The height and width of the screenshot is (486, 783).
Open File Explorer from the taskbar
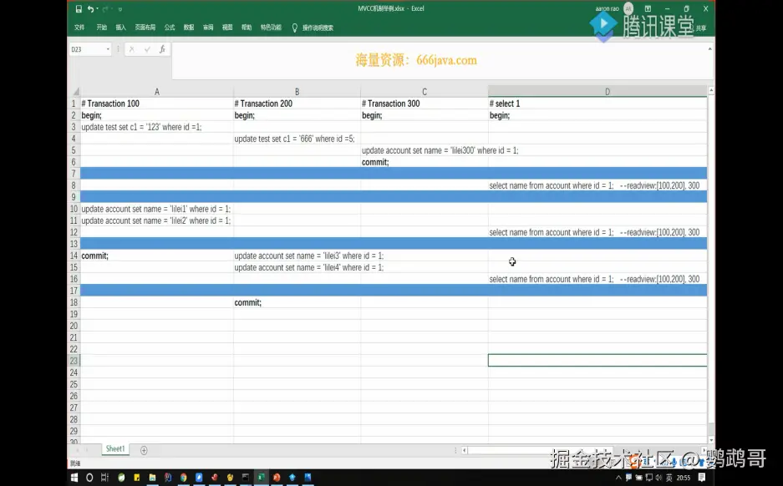pyautogui.click(x=152, y=478)
